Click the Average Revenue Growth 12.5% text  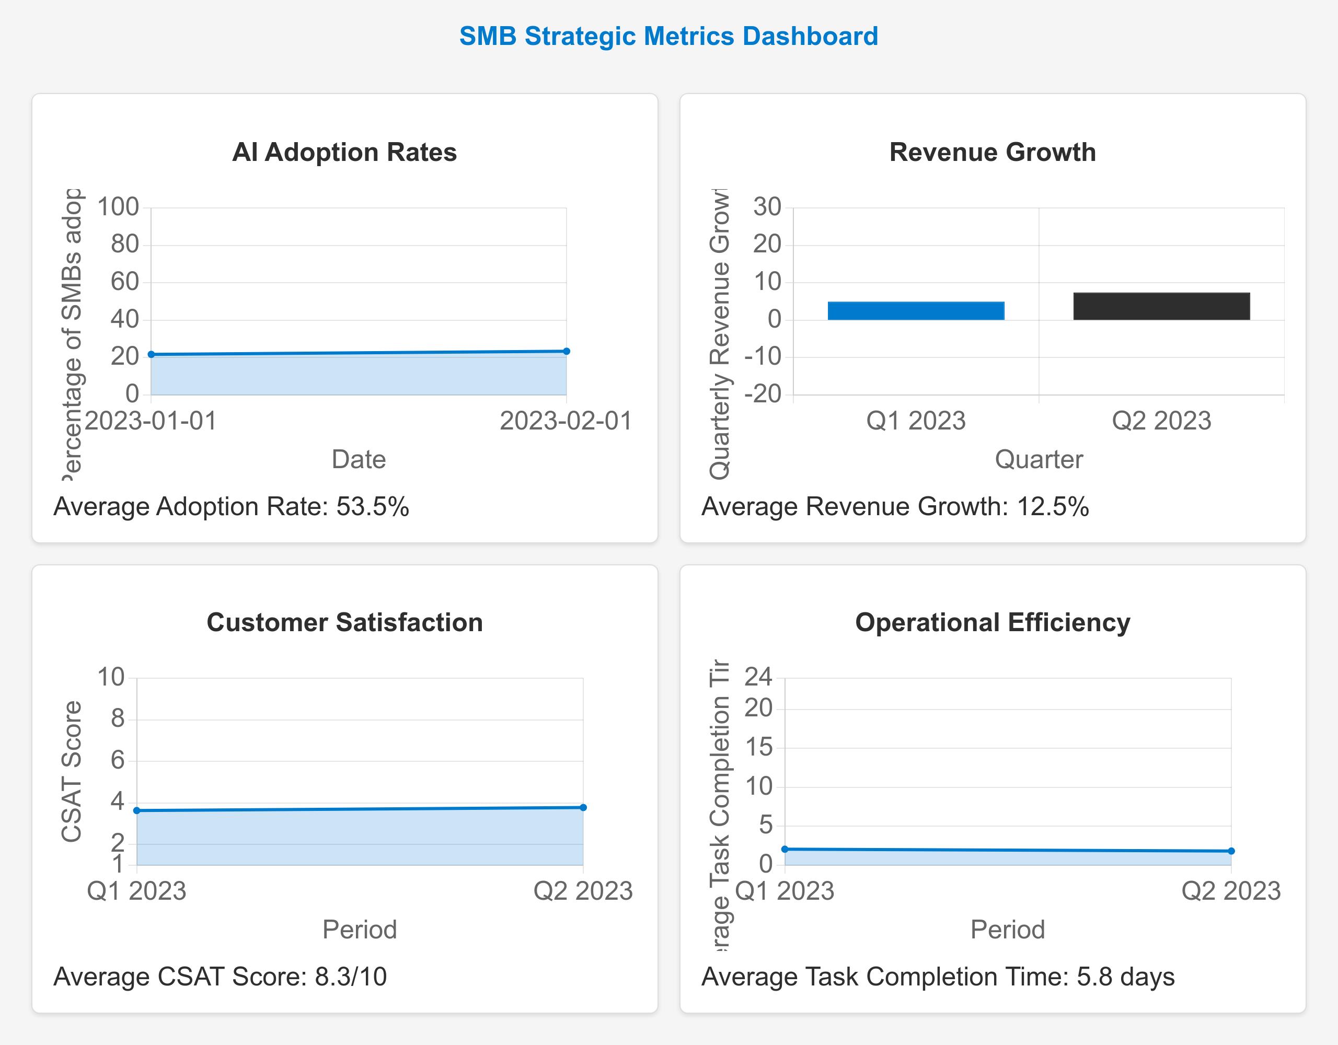click(895, 507)
